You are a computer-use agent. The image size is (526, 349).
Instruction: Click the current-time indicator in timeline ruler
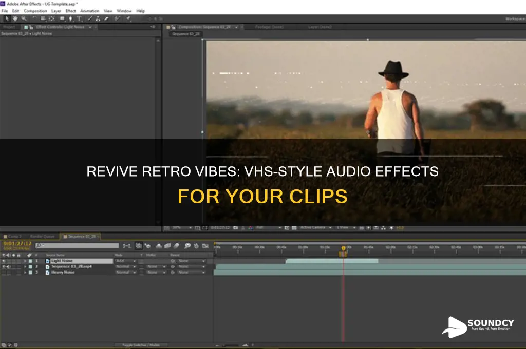tap(343, 249)
